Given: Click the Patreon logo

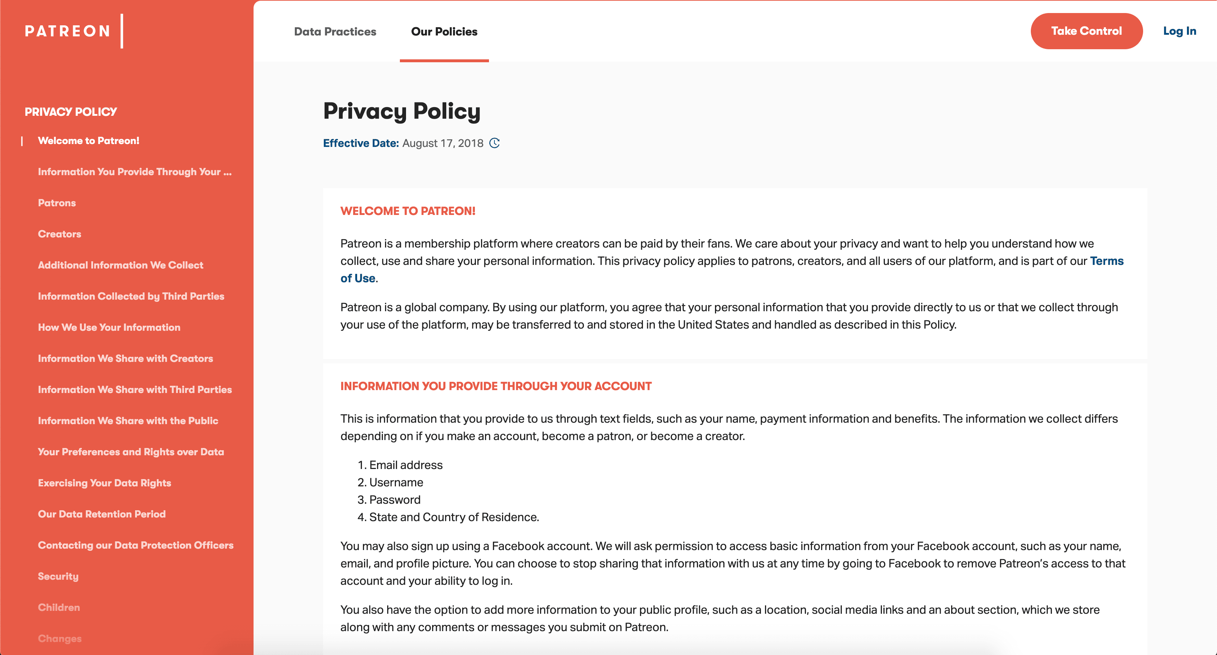Looking at the screenshot, I should (x=68, y=31).
